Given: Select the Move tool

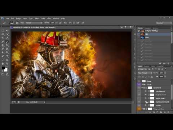Looking at the screenshot, I should [x=7, y=31].
